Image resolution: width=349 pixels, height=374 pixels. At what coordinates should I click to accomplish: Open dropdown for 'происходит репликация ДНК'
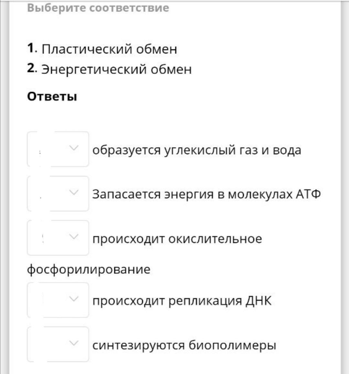pyautogui.click(x=58, y=300)
